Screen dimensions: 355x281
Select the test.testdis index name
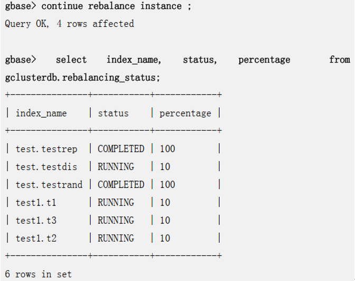(x=46, y=167)
